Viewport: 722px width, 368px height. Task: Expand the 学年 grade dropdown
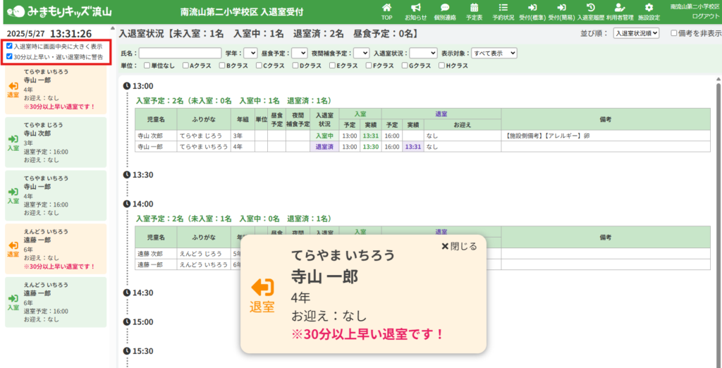coord(250,53)
